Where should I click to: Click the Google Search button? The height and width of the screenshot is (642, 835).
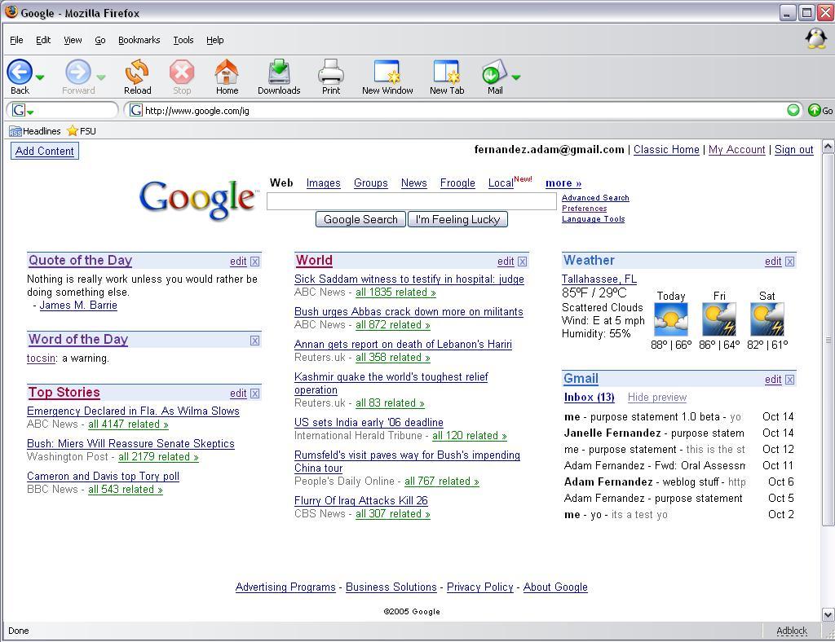360,219
